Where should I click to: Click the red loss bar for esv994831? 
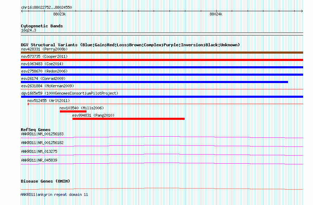pyautogui.click(x=129, y=119)
